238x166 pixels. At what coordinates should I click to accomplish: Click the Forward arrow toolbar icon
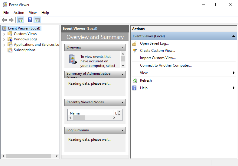point(11,20)
